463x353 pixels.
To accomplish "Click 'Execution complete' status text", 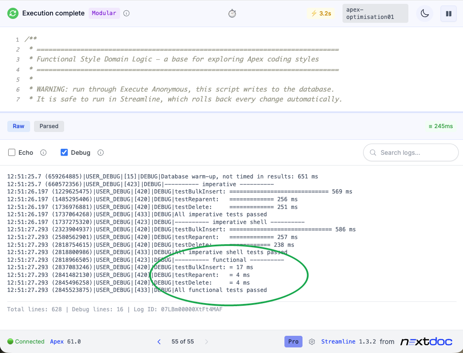I will pyautogui.click(x=53, y=13).
